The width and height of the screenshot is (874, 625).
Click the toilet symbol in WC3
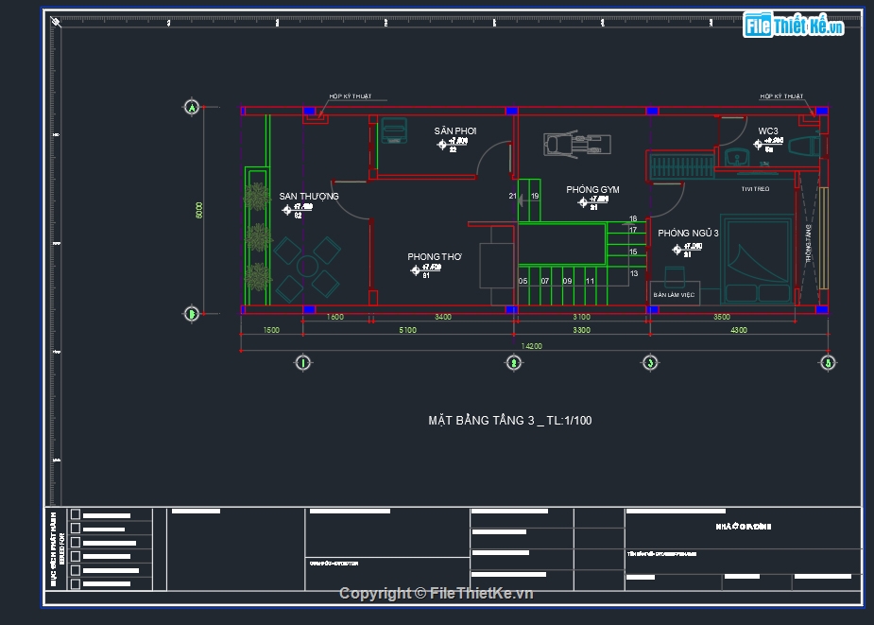point(803,148)
